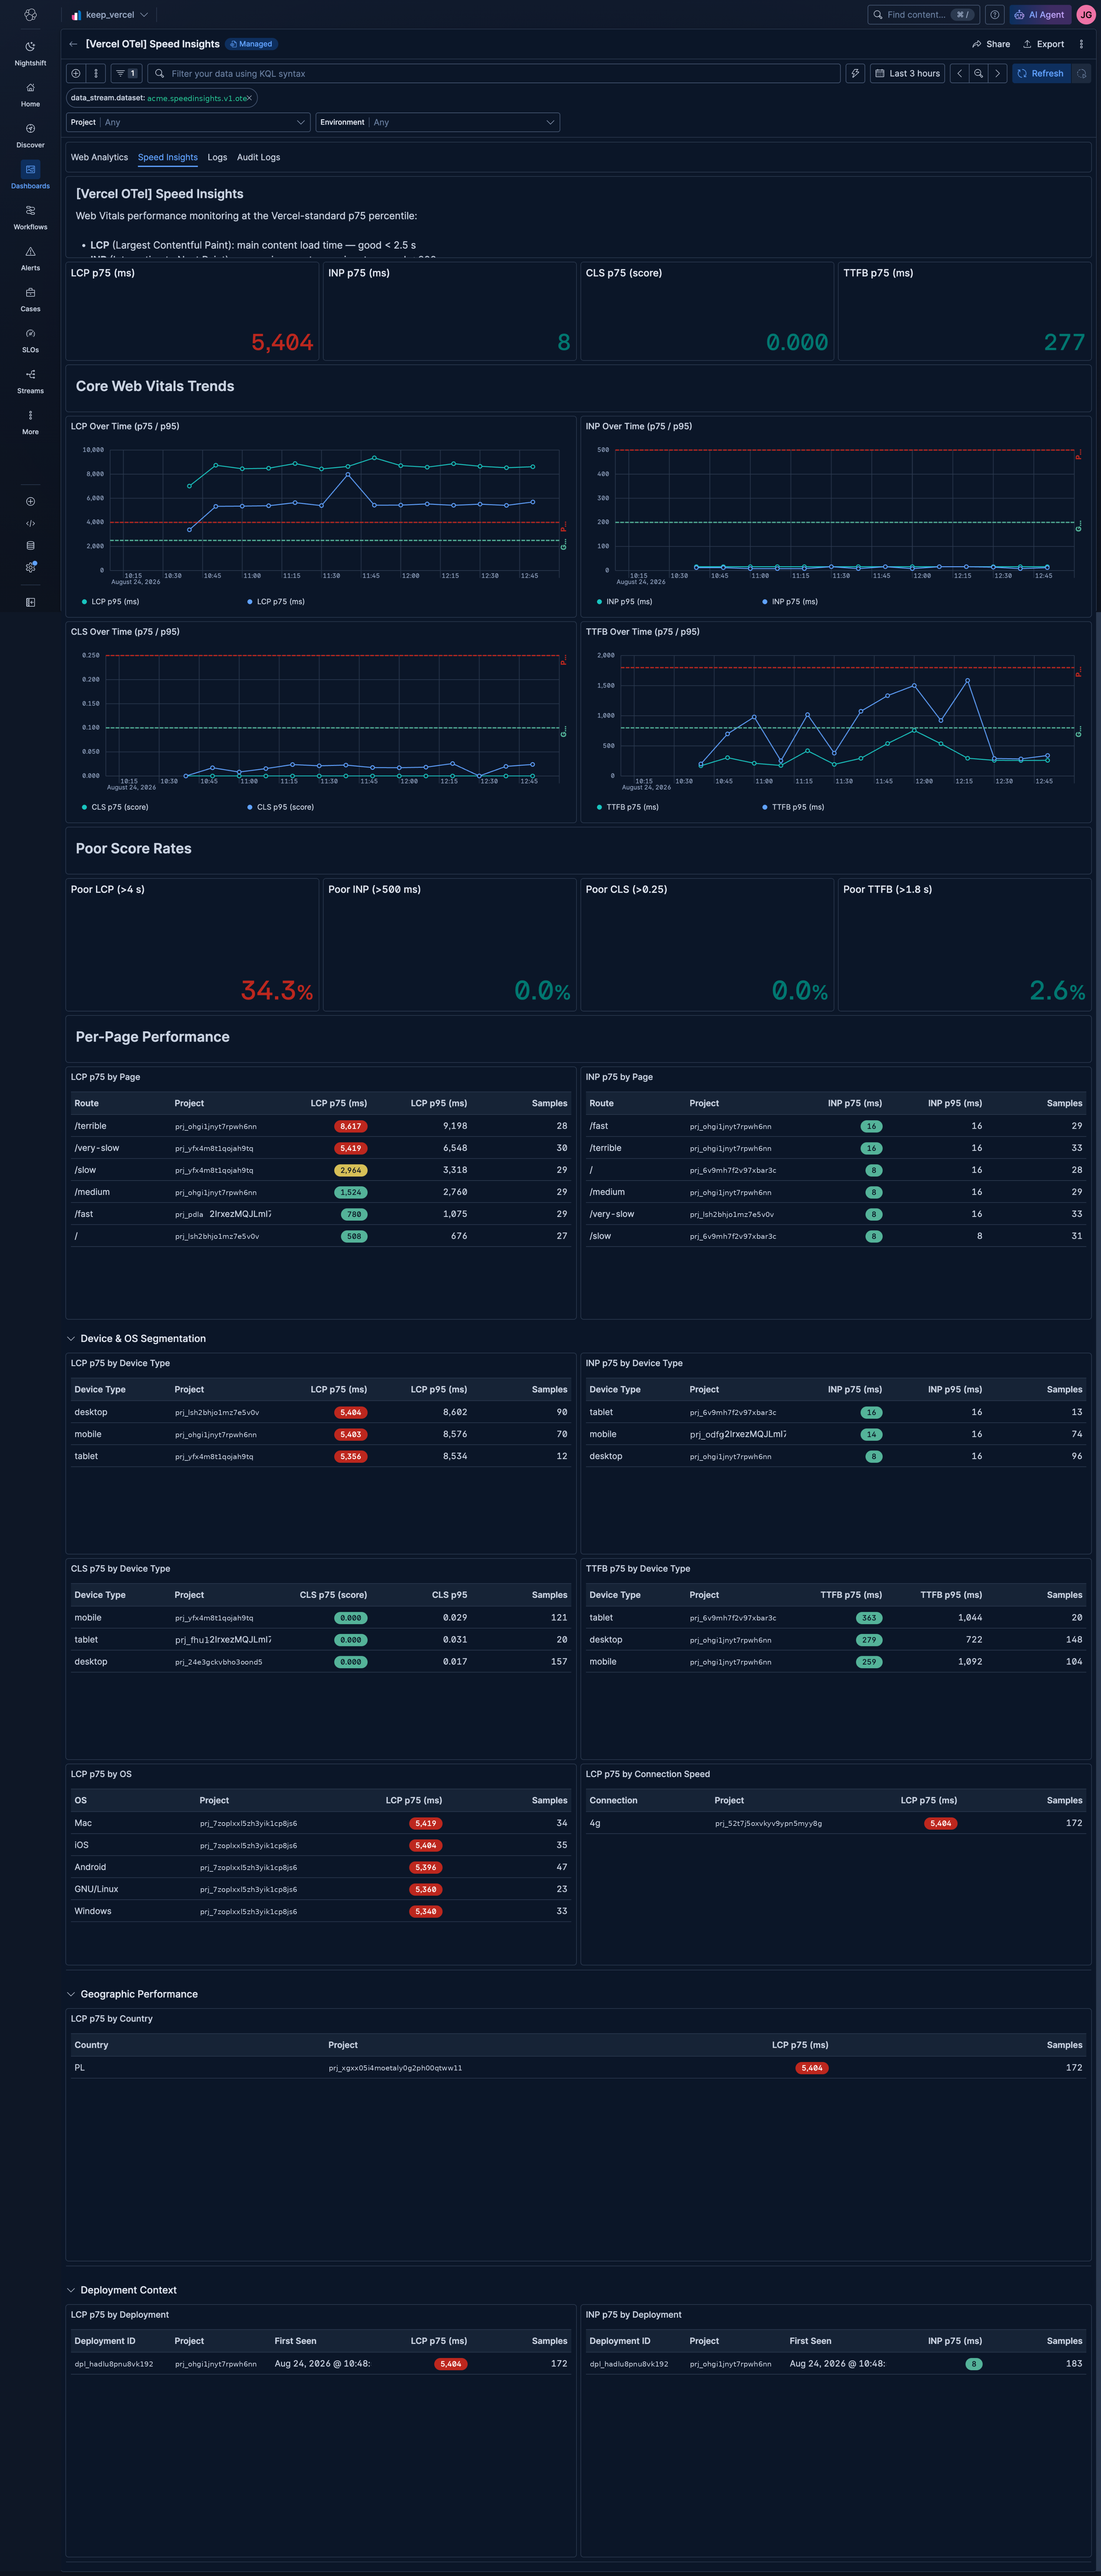The width and height of the screenshot is (1101, 2576).
Task: Switch to the Logs tab
Action: coord(217,157)
